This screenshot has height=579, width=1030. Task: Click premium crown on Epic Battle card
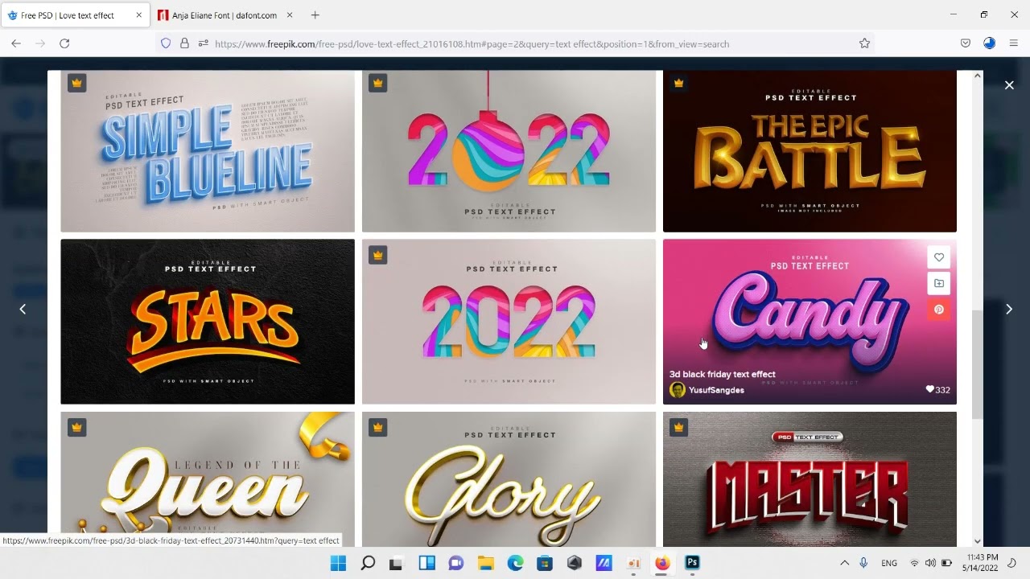[678, 83]
